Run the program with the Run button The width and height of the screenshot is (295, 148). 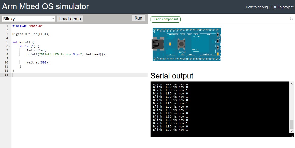(x=138, y=18)
